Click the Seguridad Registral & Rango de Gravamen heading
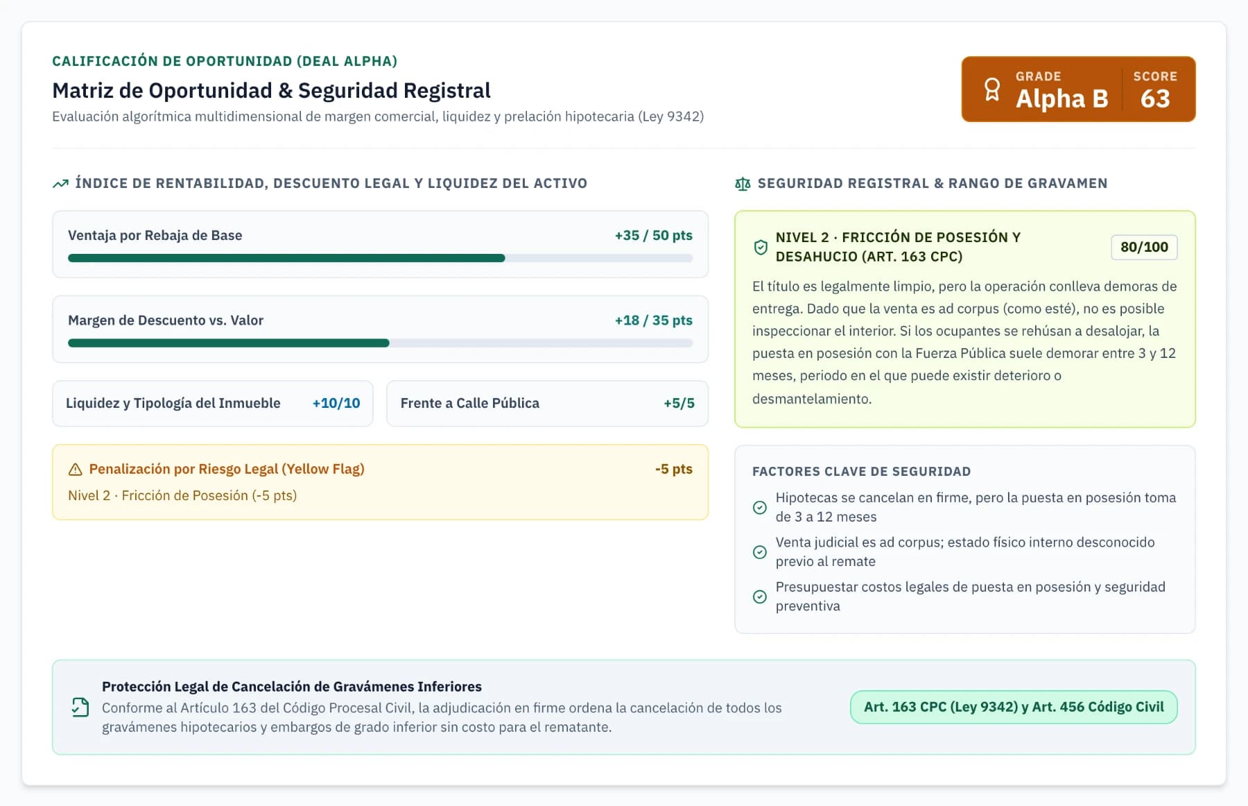 pos(933,183)
